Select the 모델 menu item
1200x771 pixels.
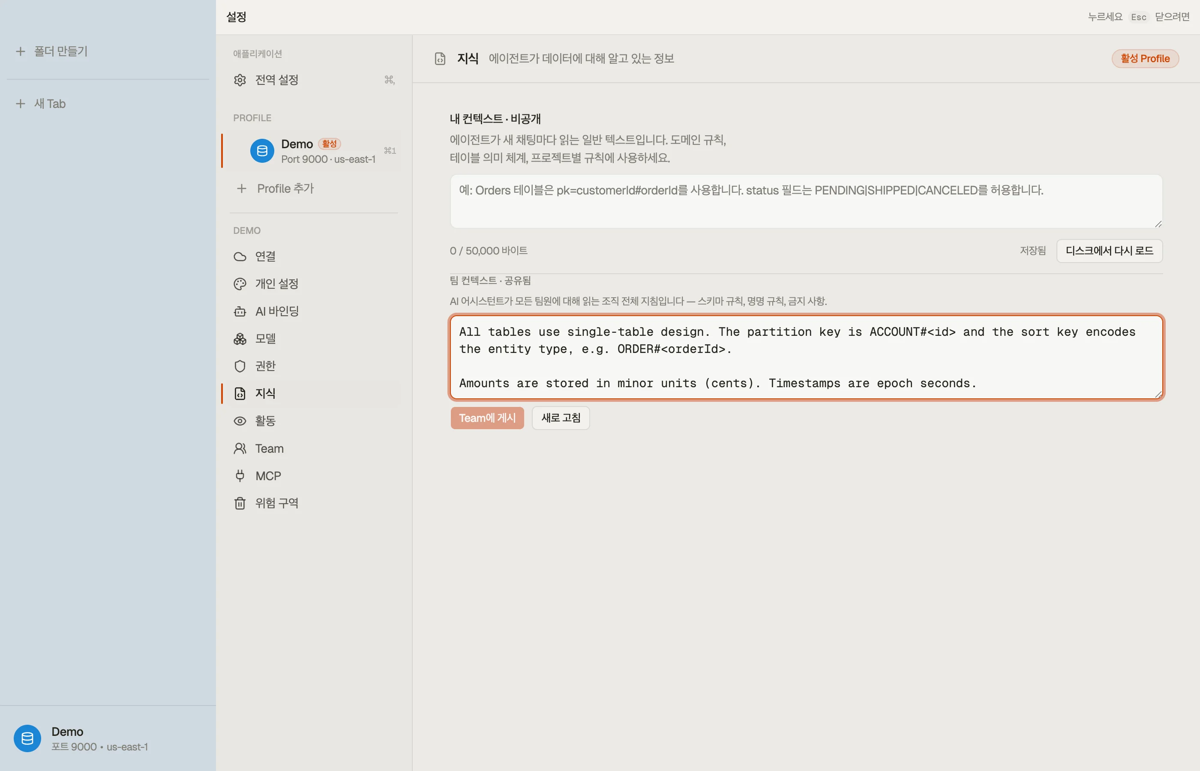[x=314, y=339]
